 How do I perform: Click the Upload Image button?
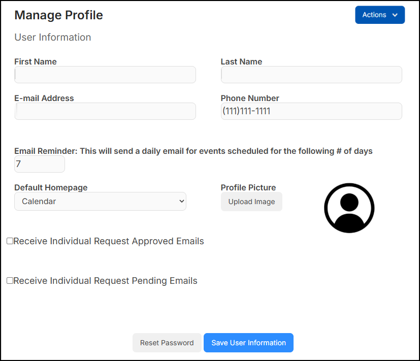[251, 202]
